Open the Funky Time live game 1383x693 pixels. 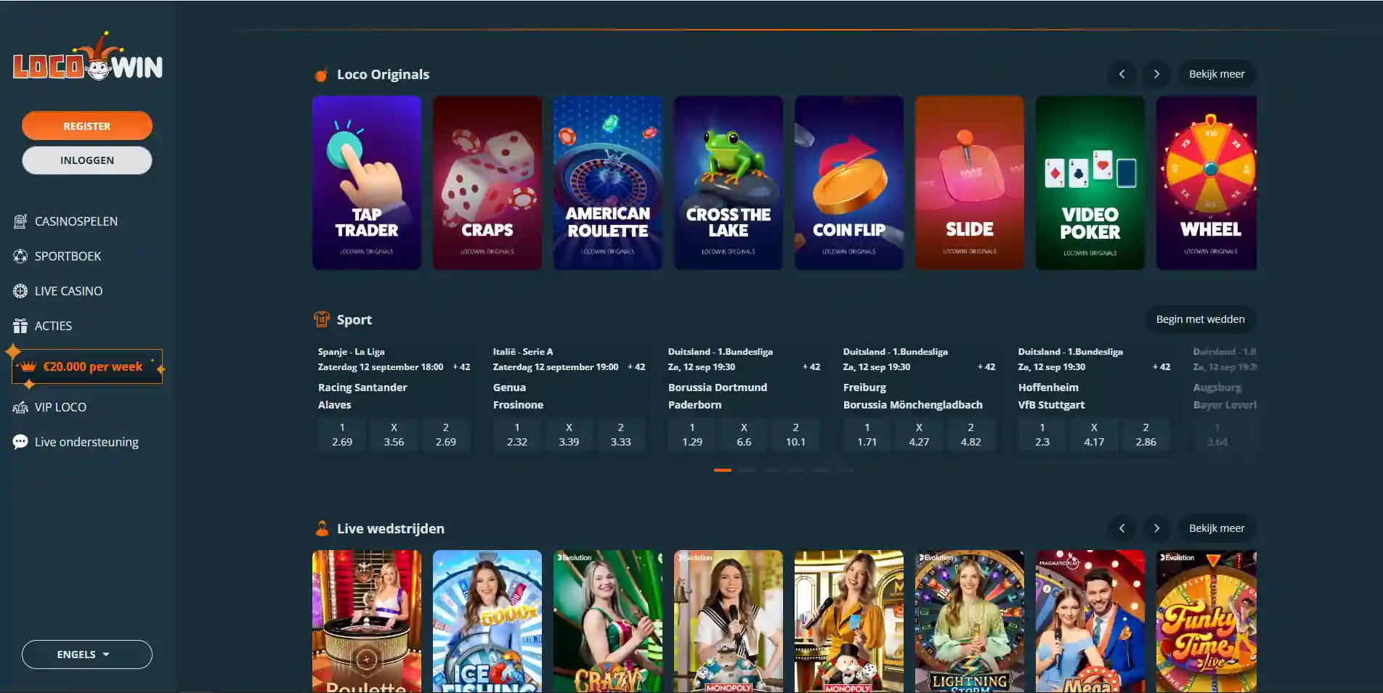[x=1206, y=621]
